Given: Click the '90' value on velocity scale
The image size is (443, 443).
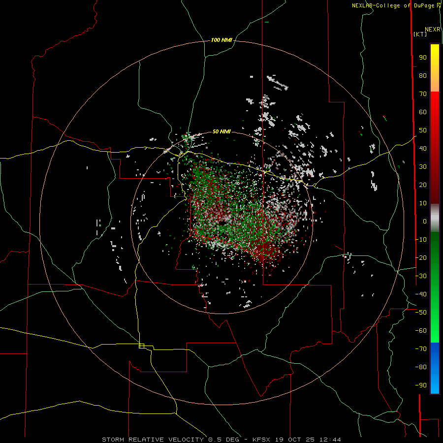Looking at the screenshot, I should point(423,58).
